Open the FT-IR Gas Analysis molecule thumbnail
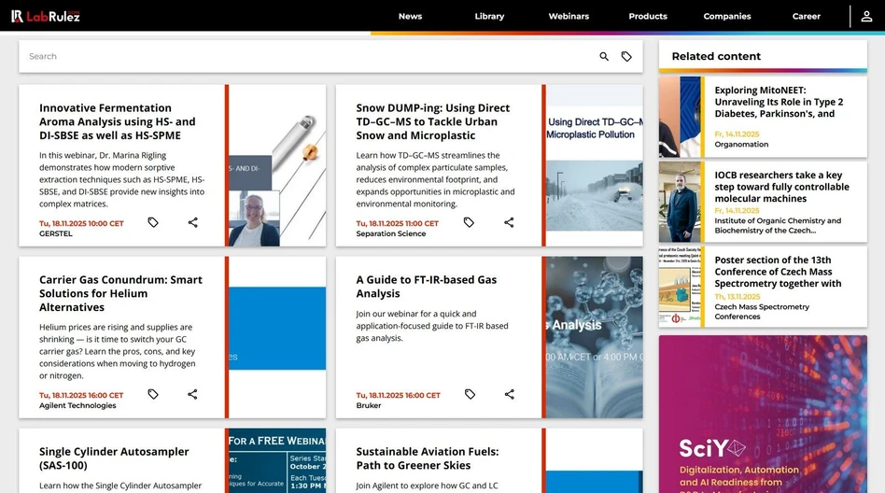This screenshot has width=885, height=493. 595,337
